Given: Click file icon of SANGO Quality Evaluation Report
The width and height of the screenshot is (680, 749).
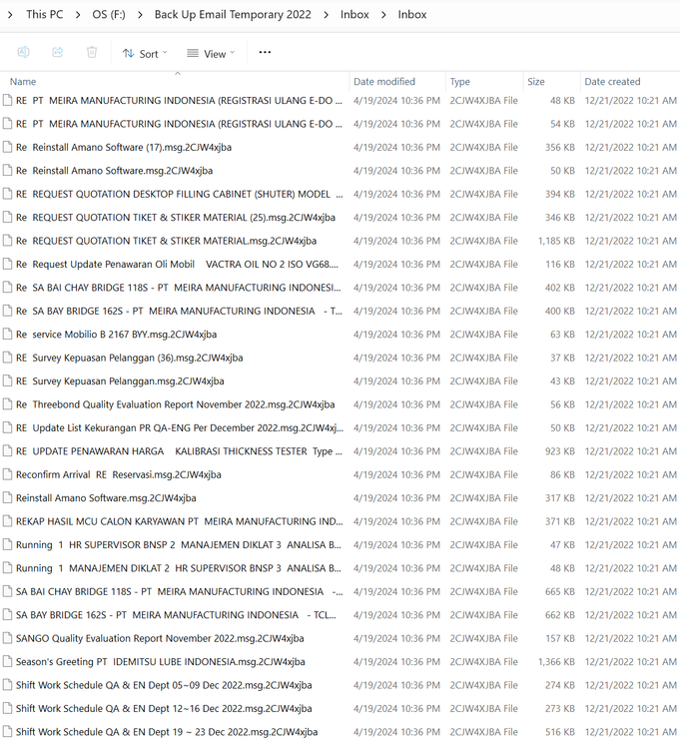Looking at the screenshot, I should pyautogui.click(x=7, y=639).
